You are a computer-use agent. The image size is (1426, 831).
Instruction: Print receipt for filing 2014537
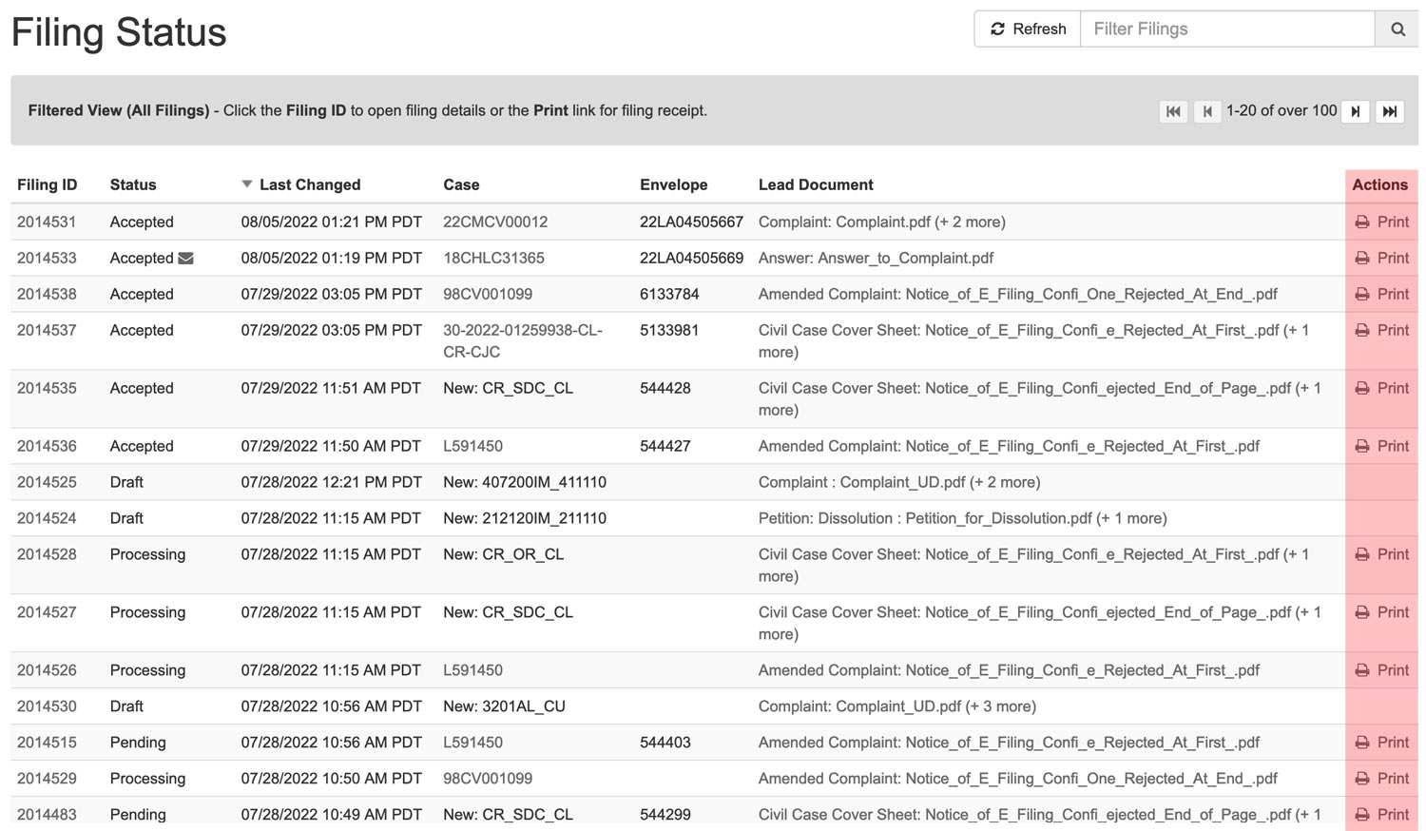click(x=1381, y=330)
